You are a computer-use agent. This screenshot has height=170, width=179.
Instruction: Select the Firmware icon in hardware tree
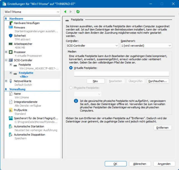(x=11, y=28)
